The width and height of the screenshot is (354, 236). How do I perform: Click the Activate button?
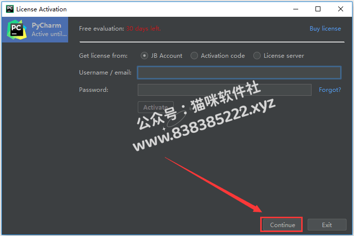156,107
